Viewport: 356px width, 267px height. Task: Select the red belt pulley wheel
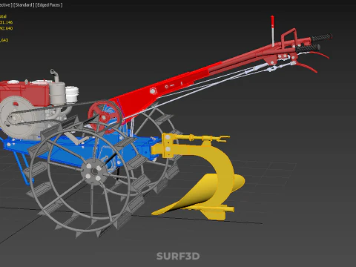pyautogui.click(x=105, y=116)
